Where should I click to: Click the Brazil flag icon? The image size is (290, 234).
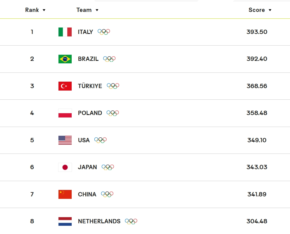point(65,59)
